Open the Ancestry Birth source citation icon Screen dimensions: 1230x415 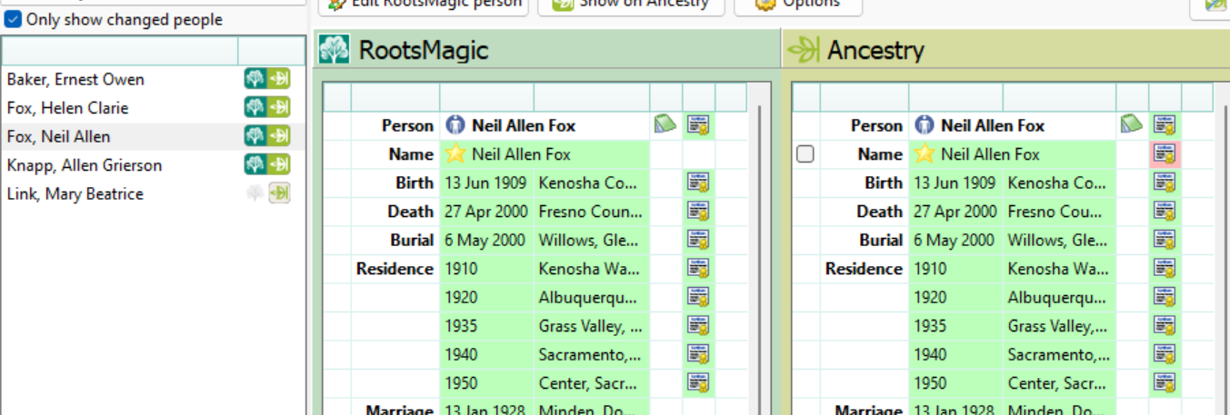click(x=1165, y=183)
